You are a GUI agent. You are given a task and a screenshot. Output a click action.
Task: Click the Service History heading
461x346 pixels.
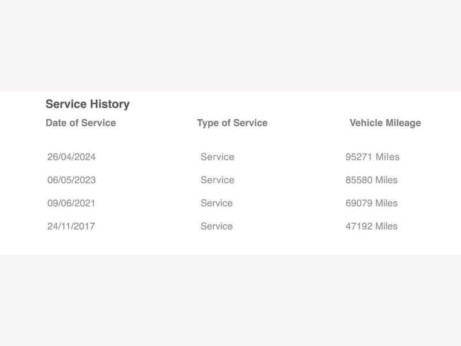(88, 104)
